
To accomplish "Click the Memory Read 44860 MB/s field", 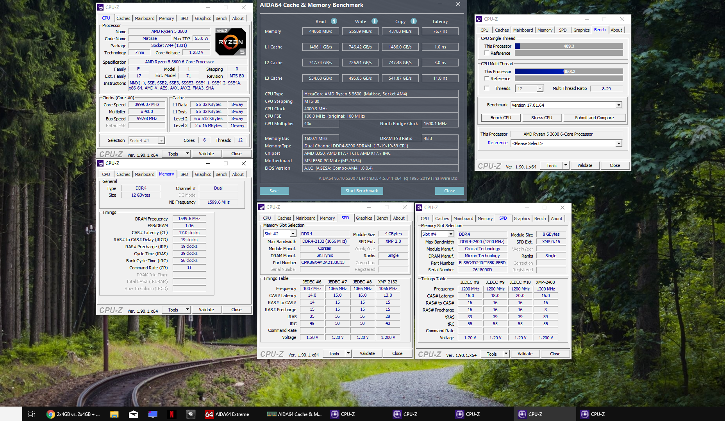I will [x=320, y=31].
